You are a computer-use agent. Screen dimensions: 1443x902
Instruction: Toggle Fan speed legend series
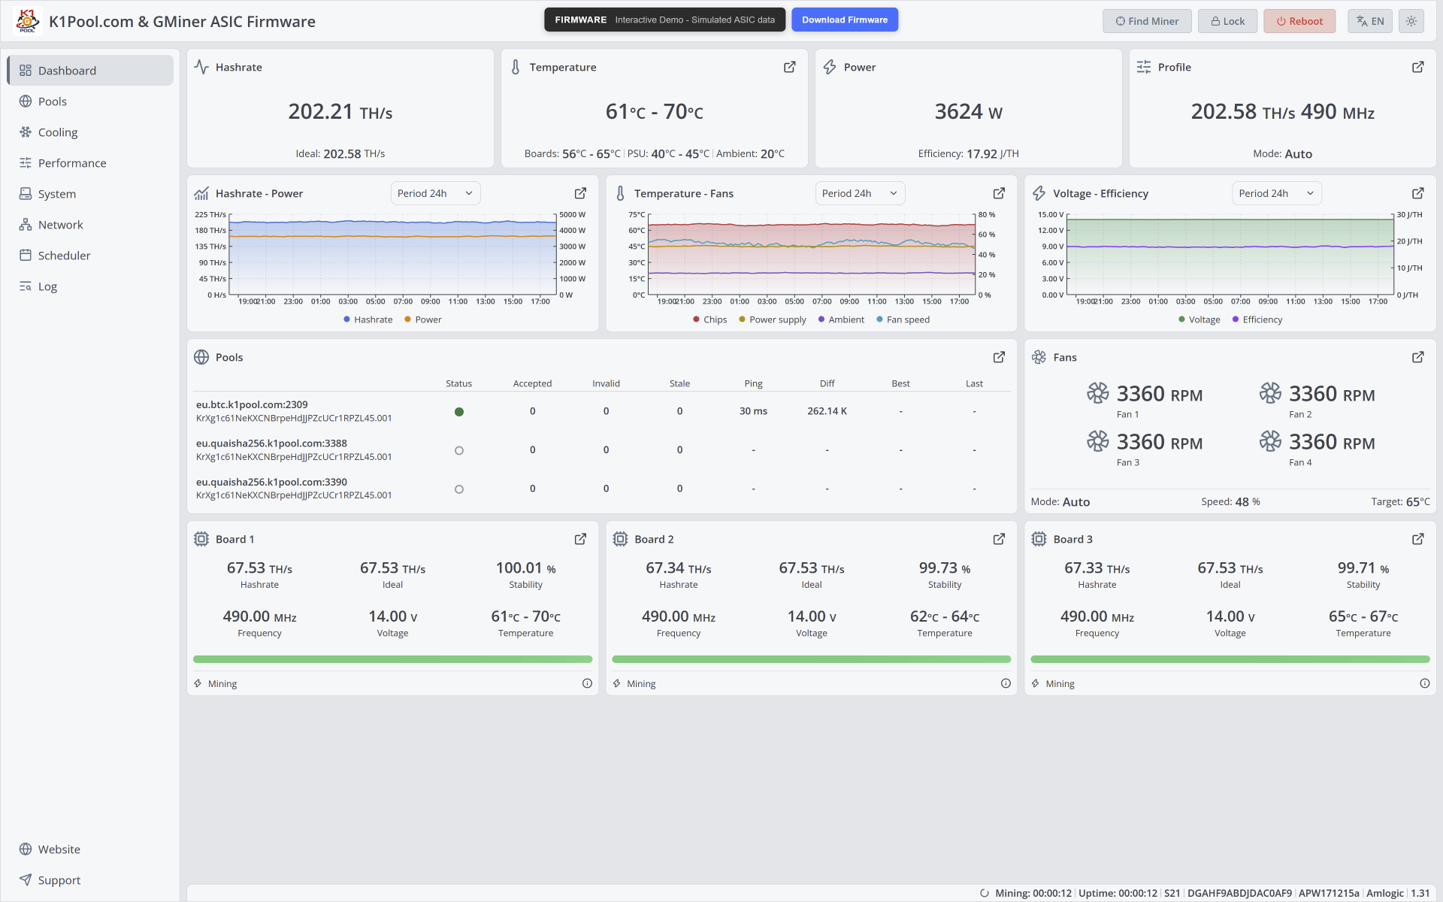point(903,319)
